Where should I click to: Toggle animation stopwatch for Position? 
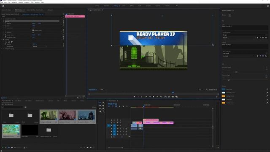pos(5,23)
